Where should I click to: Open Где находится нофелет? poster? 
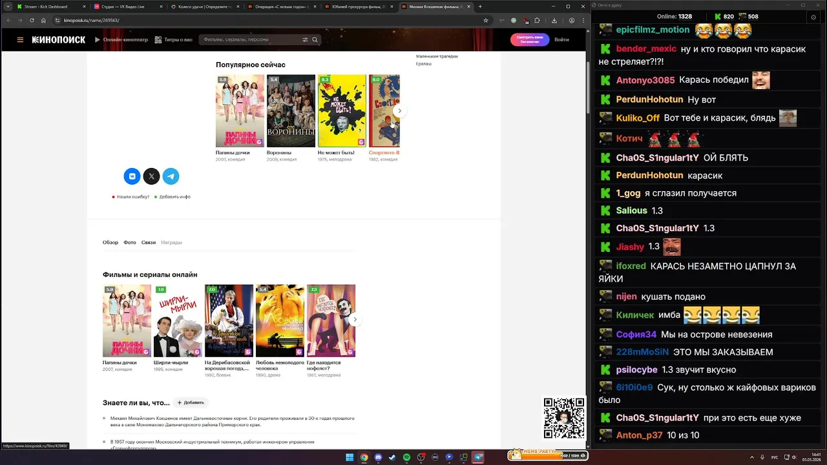[x=331, y=321]
